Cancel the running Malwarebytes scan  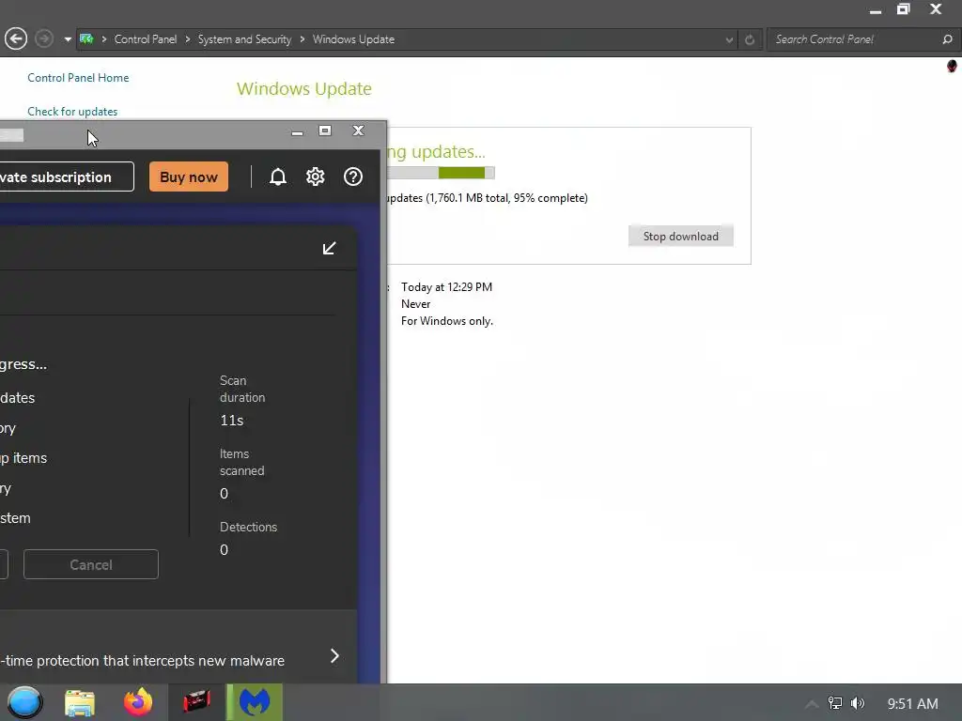(91, 564)
